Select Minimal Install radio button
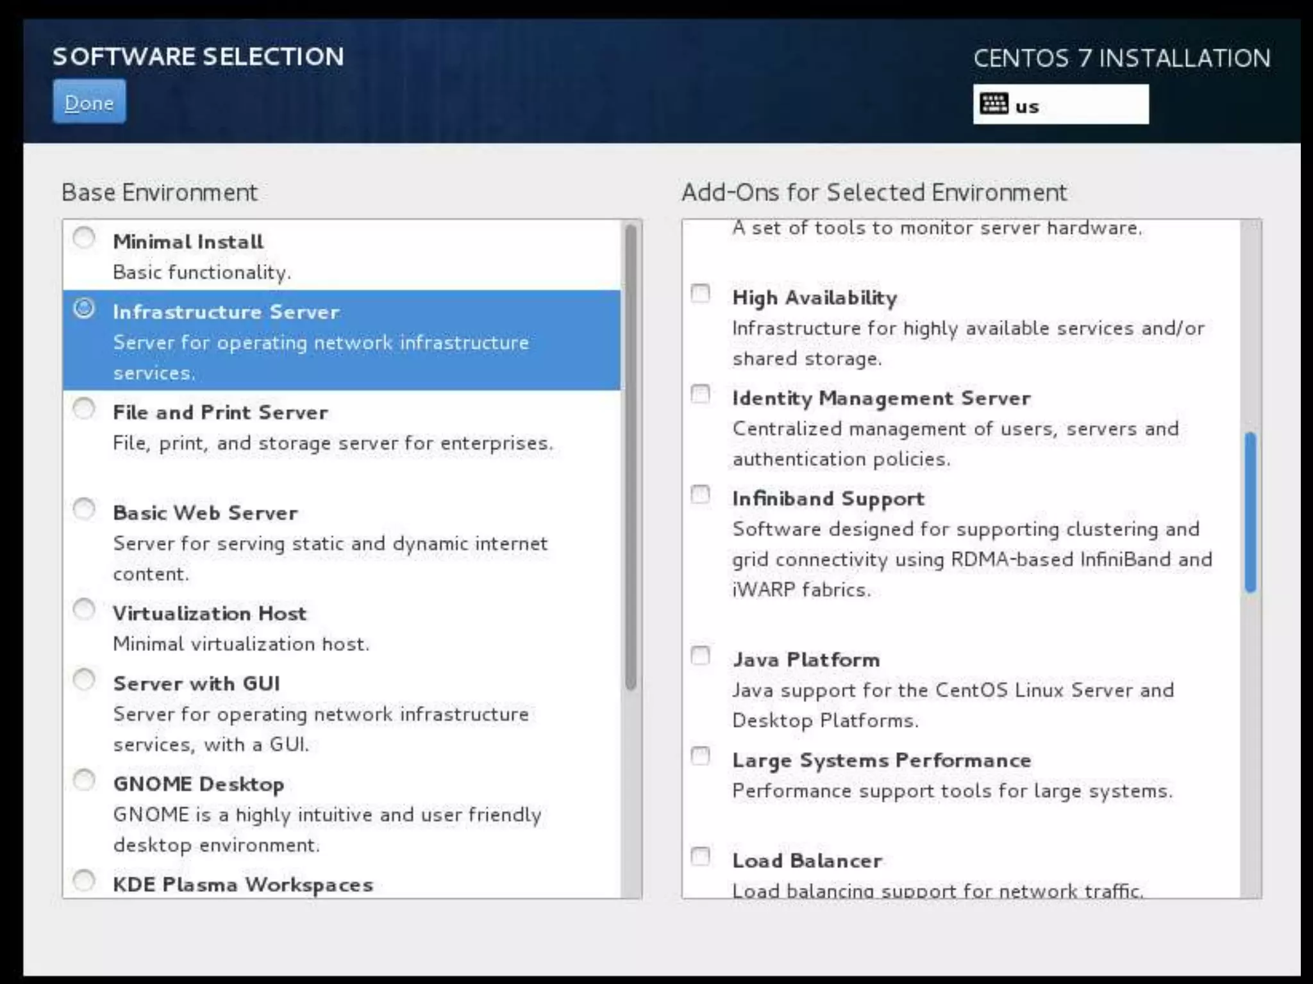This screenshot has height=984, width=1313. (x=84, y=238)
